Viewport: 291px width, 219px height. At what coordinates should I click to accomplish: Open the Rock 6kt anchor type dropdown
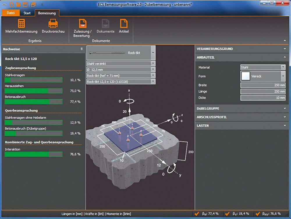(x=153, y=53)
